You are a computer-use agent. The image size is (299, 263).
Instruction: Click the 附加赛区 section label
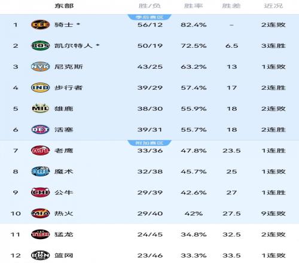click(x=149, y=143)
